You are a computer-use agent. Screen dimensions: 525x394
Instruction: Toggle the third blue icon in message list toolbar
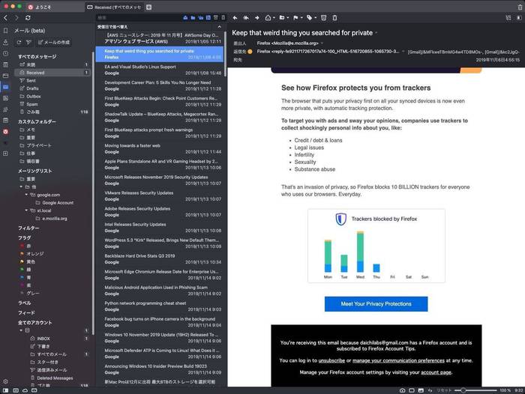coord(200,17)
